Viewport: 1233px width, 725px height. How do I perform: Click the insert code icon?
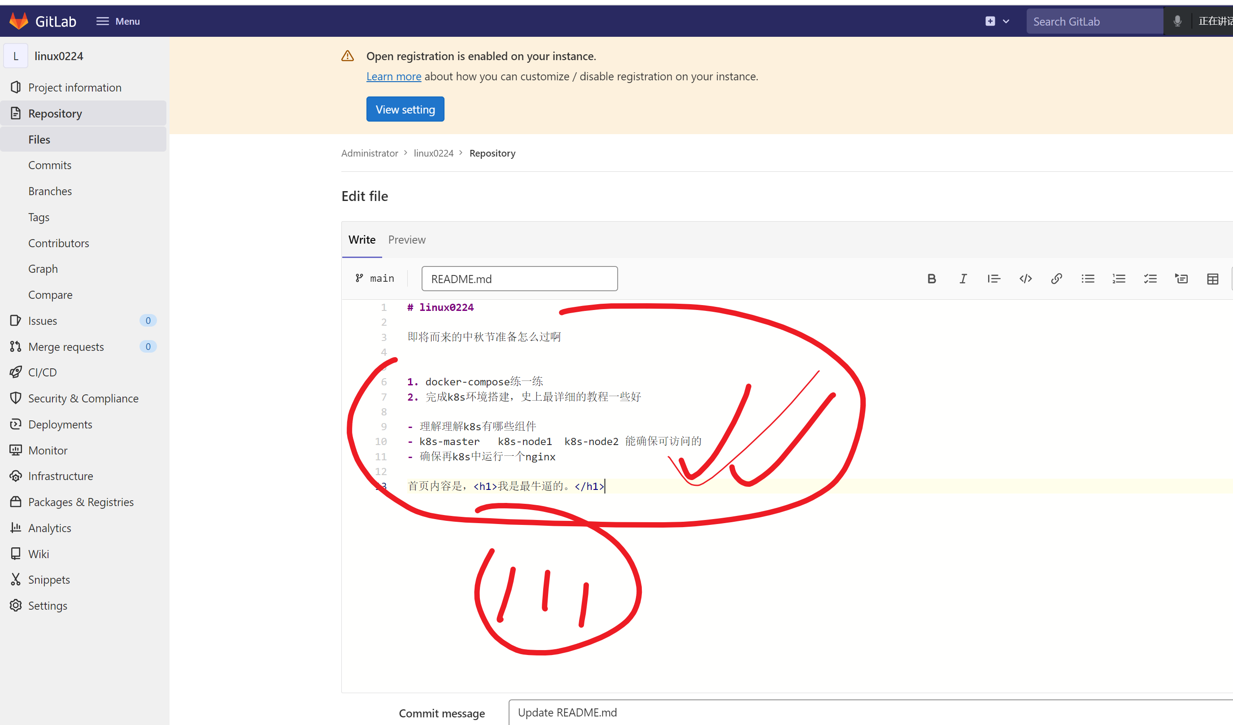point(1025,279)
